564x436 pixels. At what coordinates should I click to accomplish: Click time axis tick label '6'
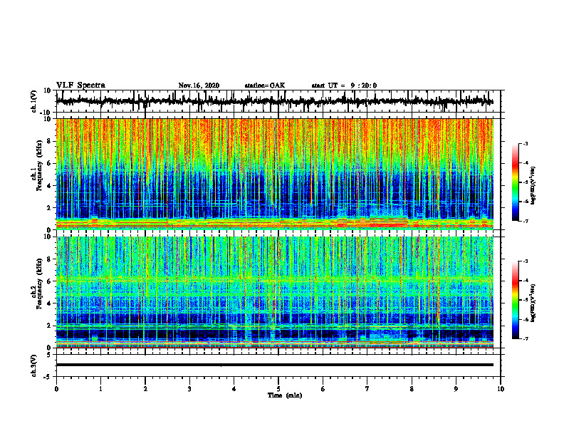pos(323,389)
